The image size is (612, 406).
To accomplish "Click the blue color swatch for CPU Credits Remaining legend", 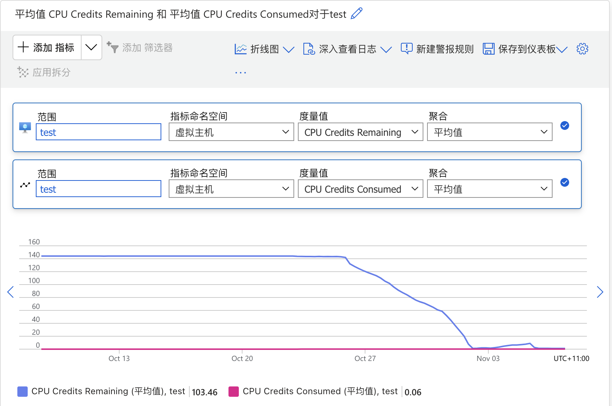I will pyautogui.click(x=22, y=391).
